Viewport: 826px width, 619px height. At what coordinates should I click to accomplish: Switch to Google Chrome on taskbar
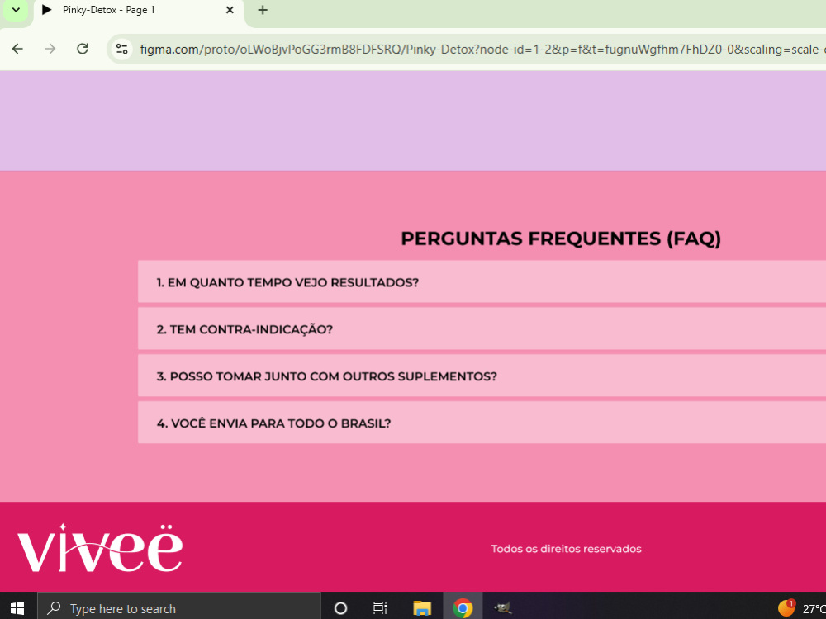tap(463, 608)
